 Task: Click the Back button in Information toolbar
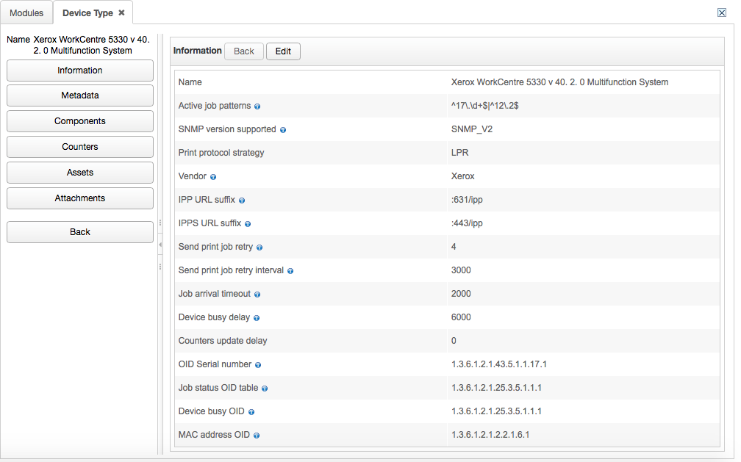(244, 51)
